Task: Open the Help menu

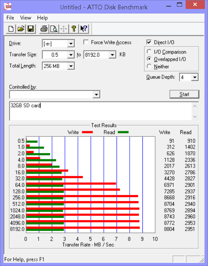Action: coord(42,18)
